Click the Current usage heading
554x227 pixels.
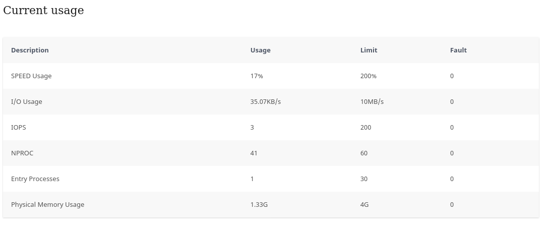43,10
